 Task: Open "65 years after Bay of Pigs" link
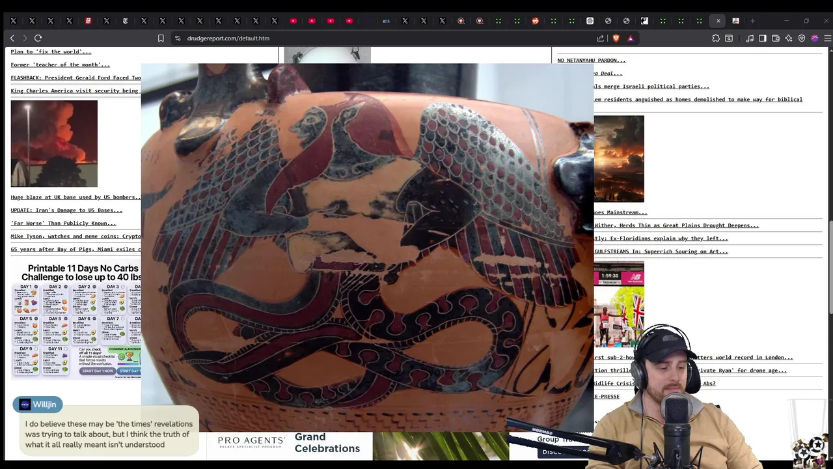pos(75,249)
